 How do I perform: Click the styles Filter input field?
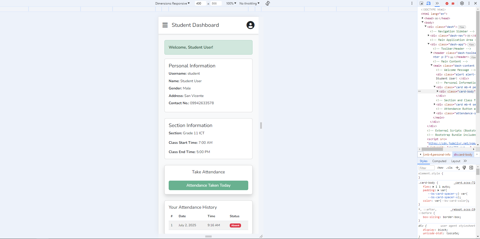point(426,168)
